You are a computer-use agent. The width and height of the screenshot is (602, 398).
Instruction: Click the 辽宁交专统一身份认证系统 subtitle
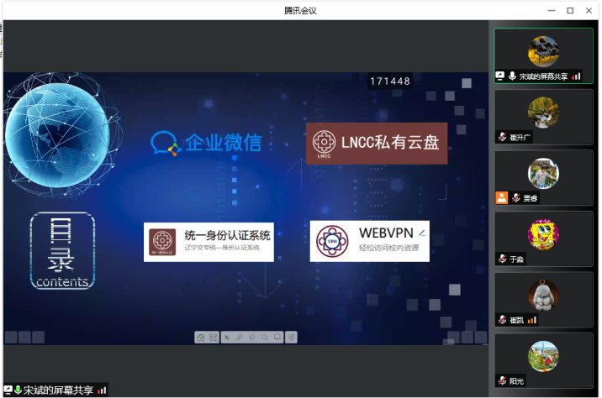click(x=222, y=248)
